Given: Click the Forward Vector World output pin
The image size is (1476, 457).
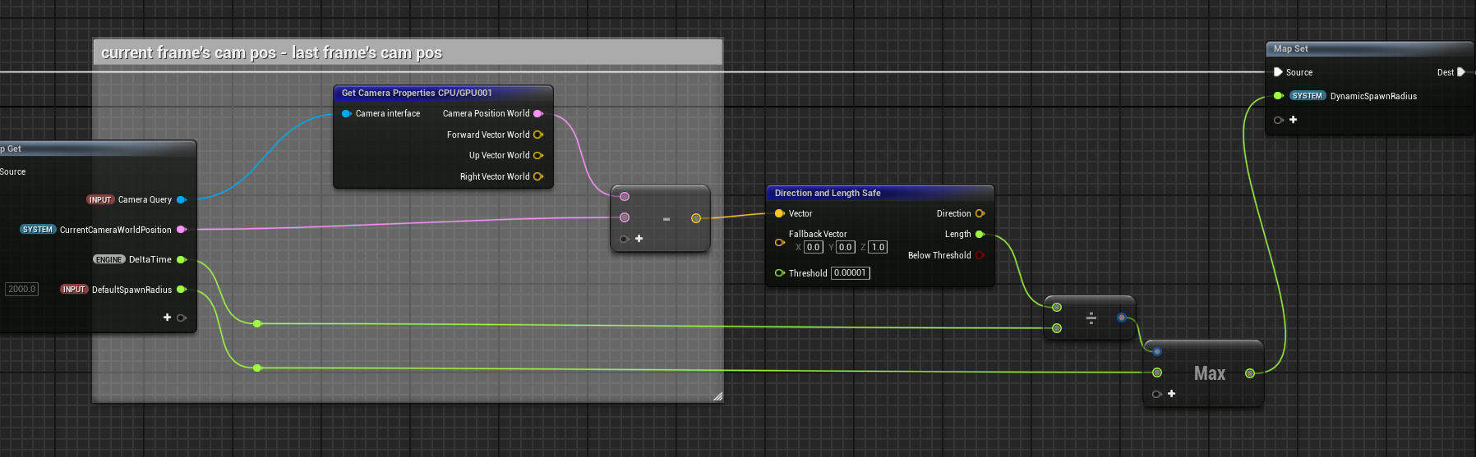Looking at the screenshot, I should pyautogui.click(x=538, y=135).
